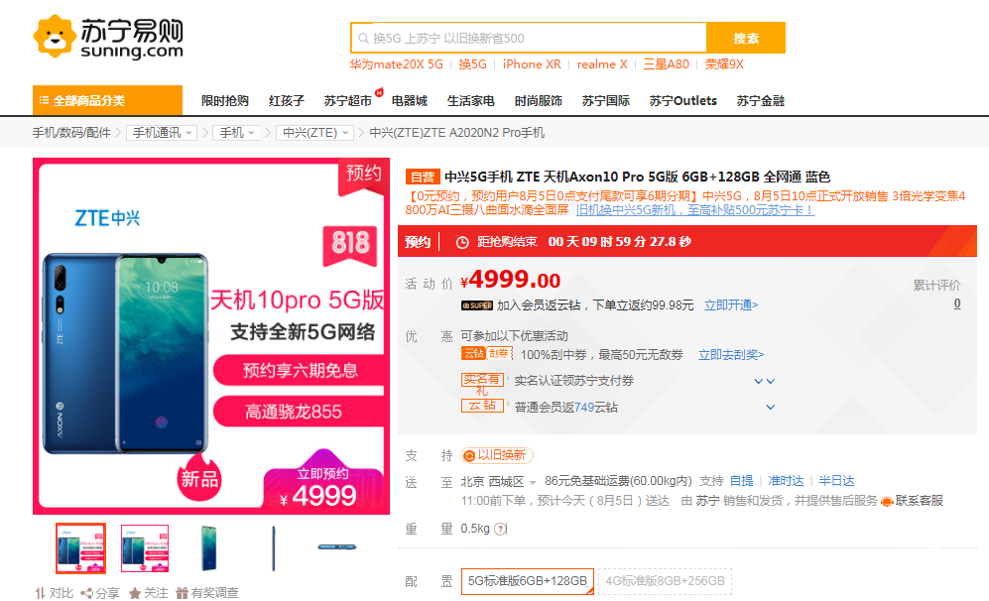Click the weight help question-mark icon
The width and height of the screenshot is (989, 601).
pos(501,530)
